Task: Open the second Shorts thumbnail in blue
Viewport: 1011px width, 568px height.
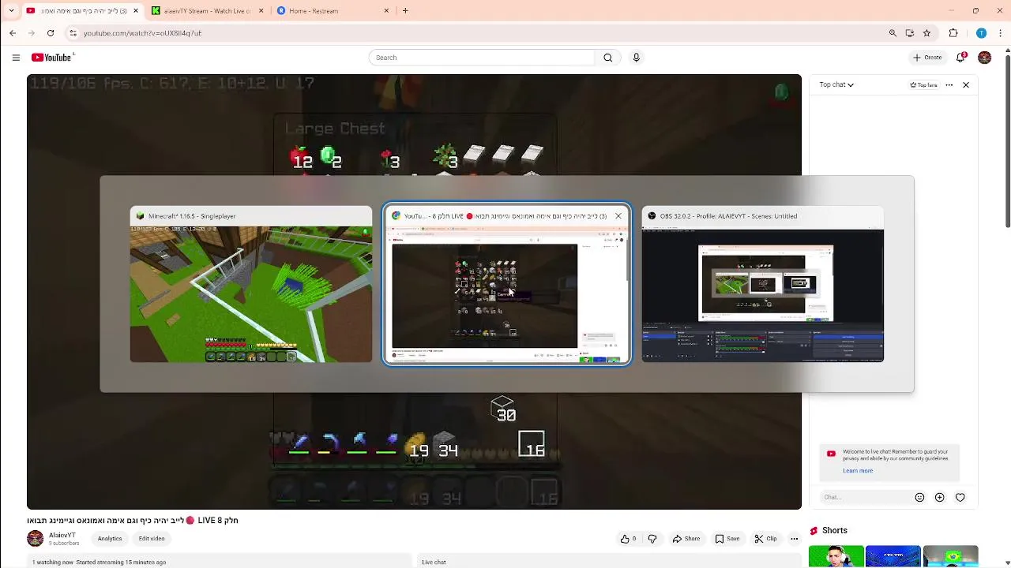Action: [893, 556]
